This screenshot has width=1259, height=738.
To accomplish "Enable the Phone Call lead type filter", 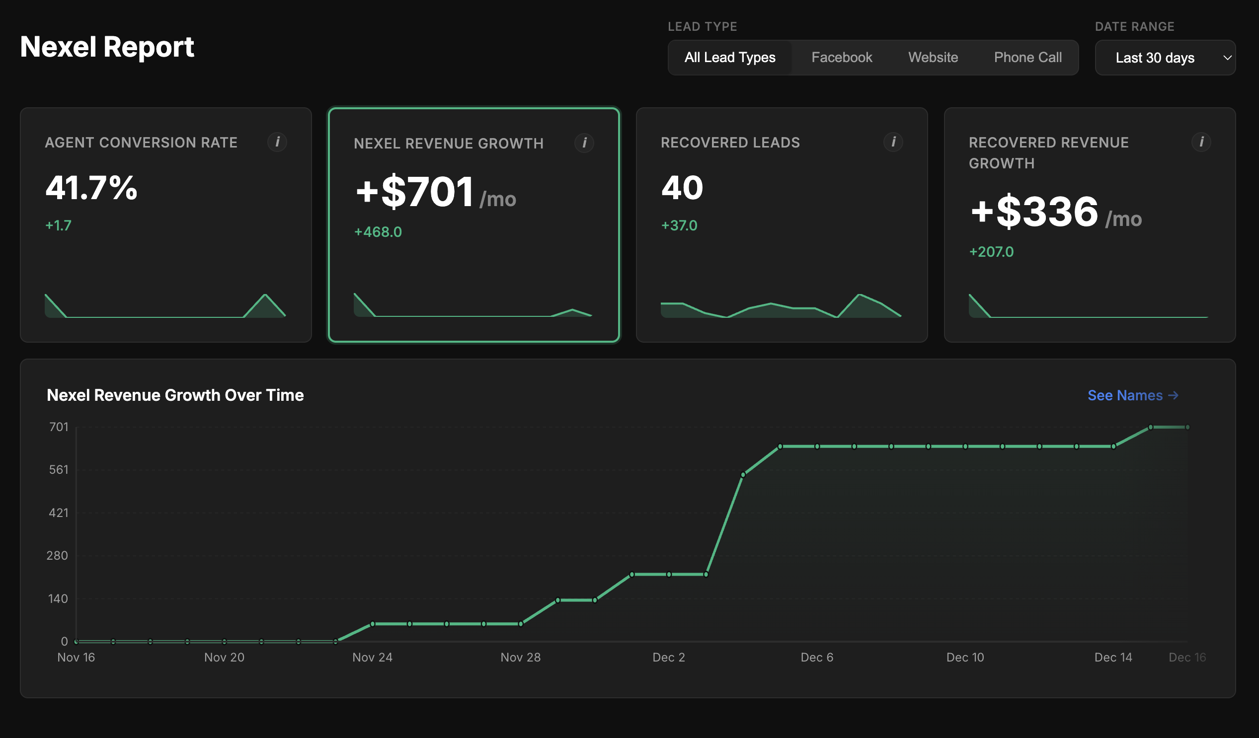I will pyautogui.click(x=1027, y=57).
